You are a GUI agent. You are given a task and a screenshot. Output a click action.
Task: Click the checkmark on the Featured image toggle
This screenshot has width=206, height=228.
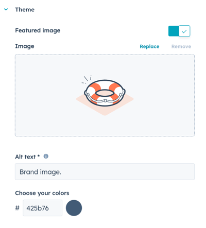184,31
